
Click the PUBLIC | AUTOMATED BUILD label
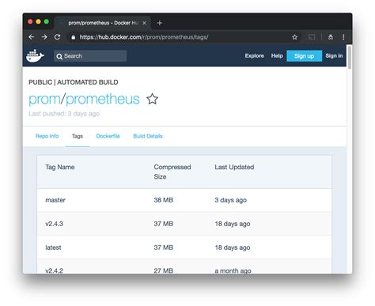74,82
